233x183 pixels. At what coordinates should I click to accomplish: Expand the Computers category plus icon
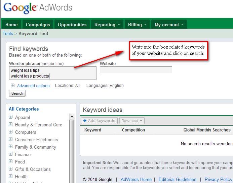point(11,132)
